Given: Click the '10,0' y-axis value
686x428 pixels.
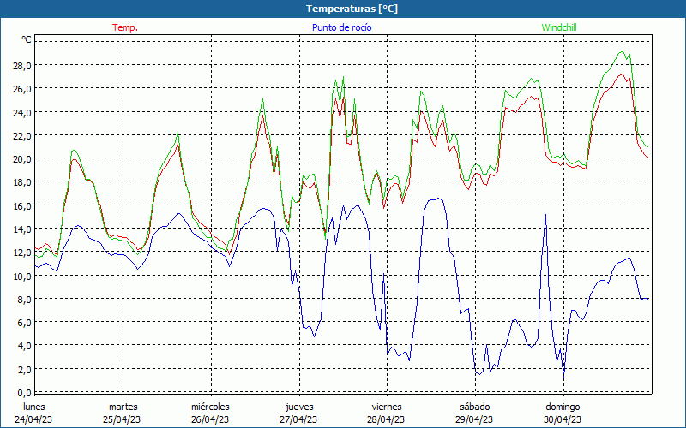Looking at the screenshot, I should coord(22,276).
